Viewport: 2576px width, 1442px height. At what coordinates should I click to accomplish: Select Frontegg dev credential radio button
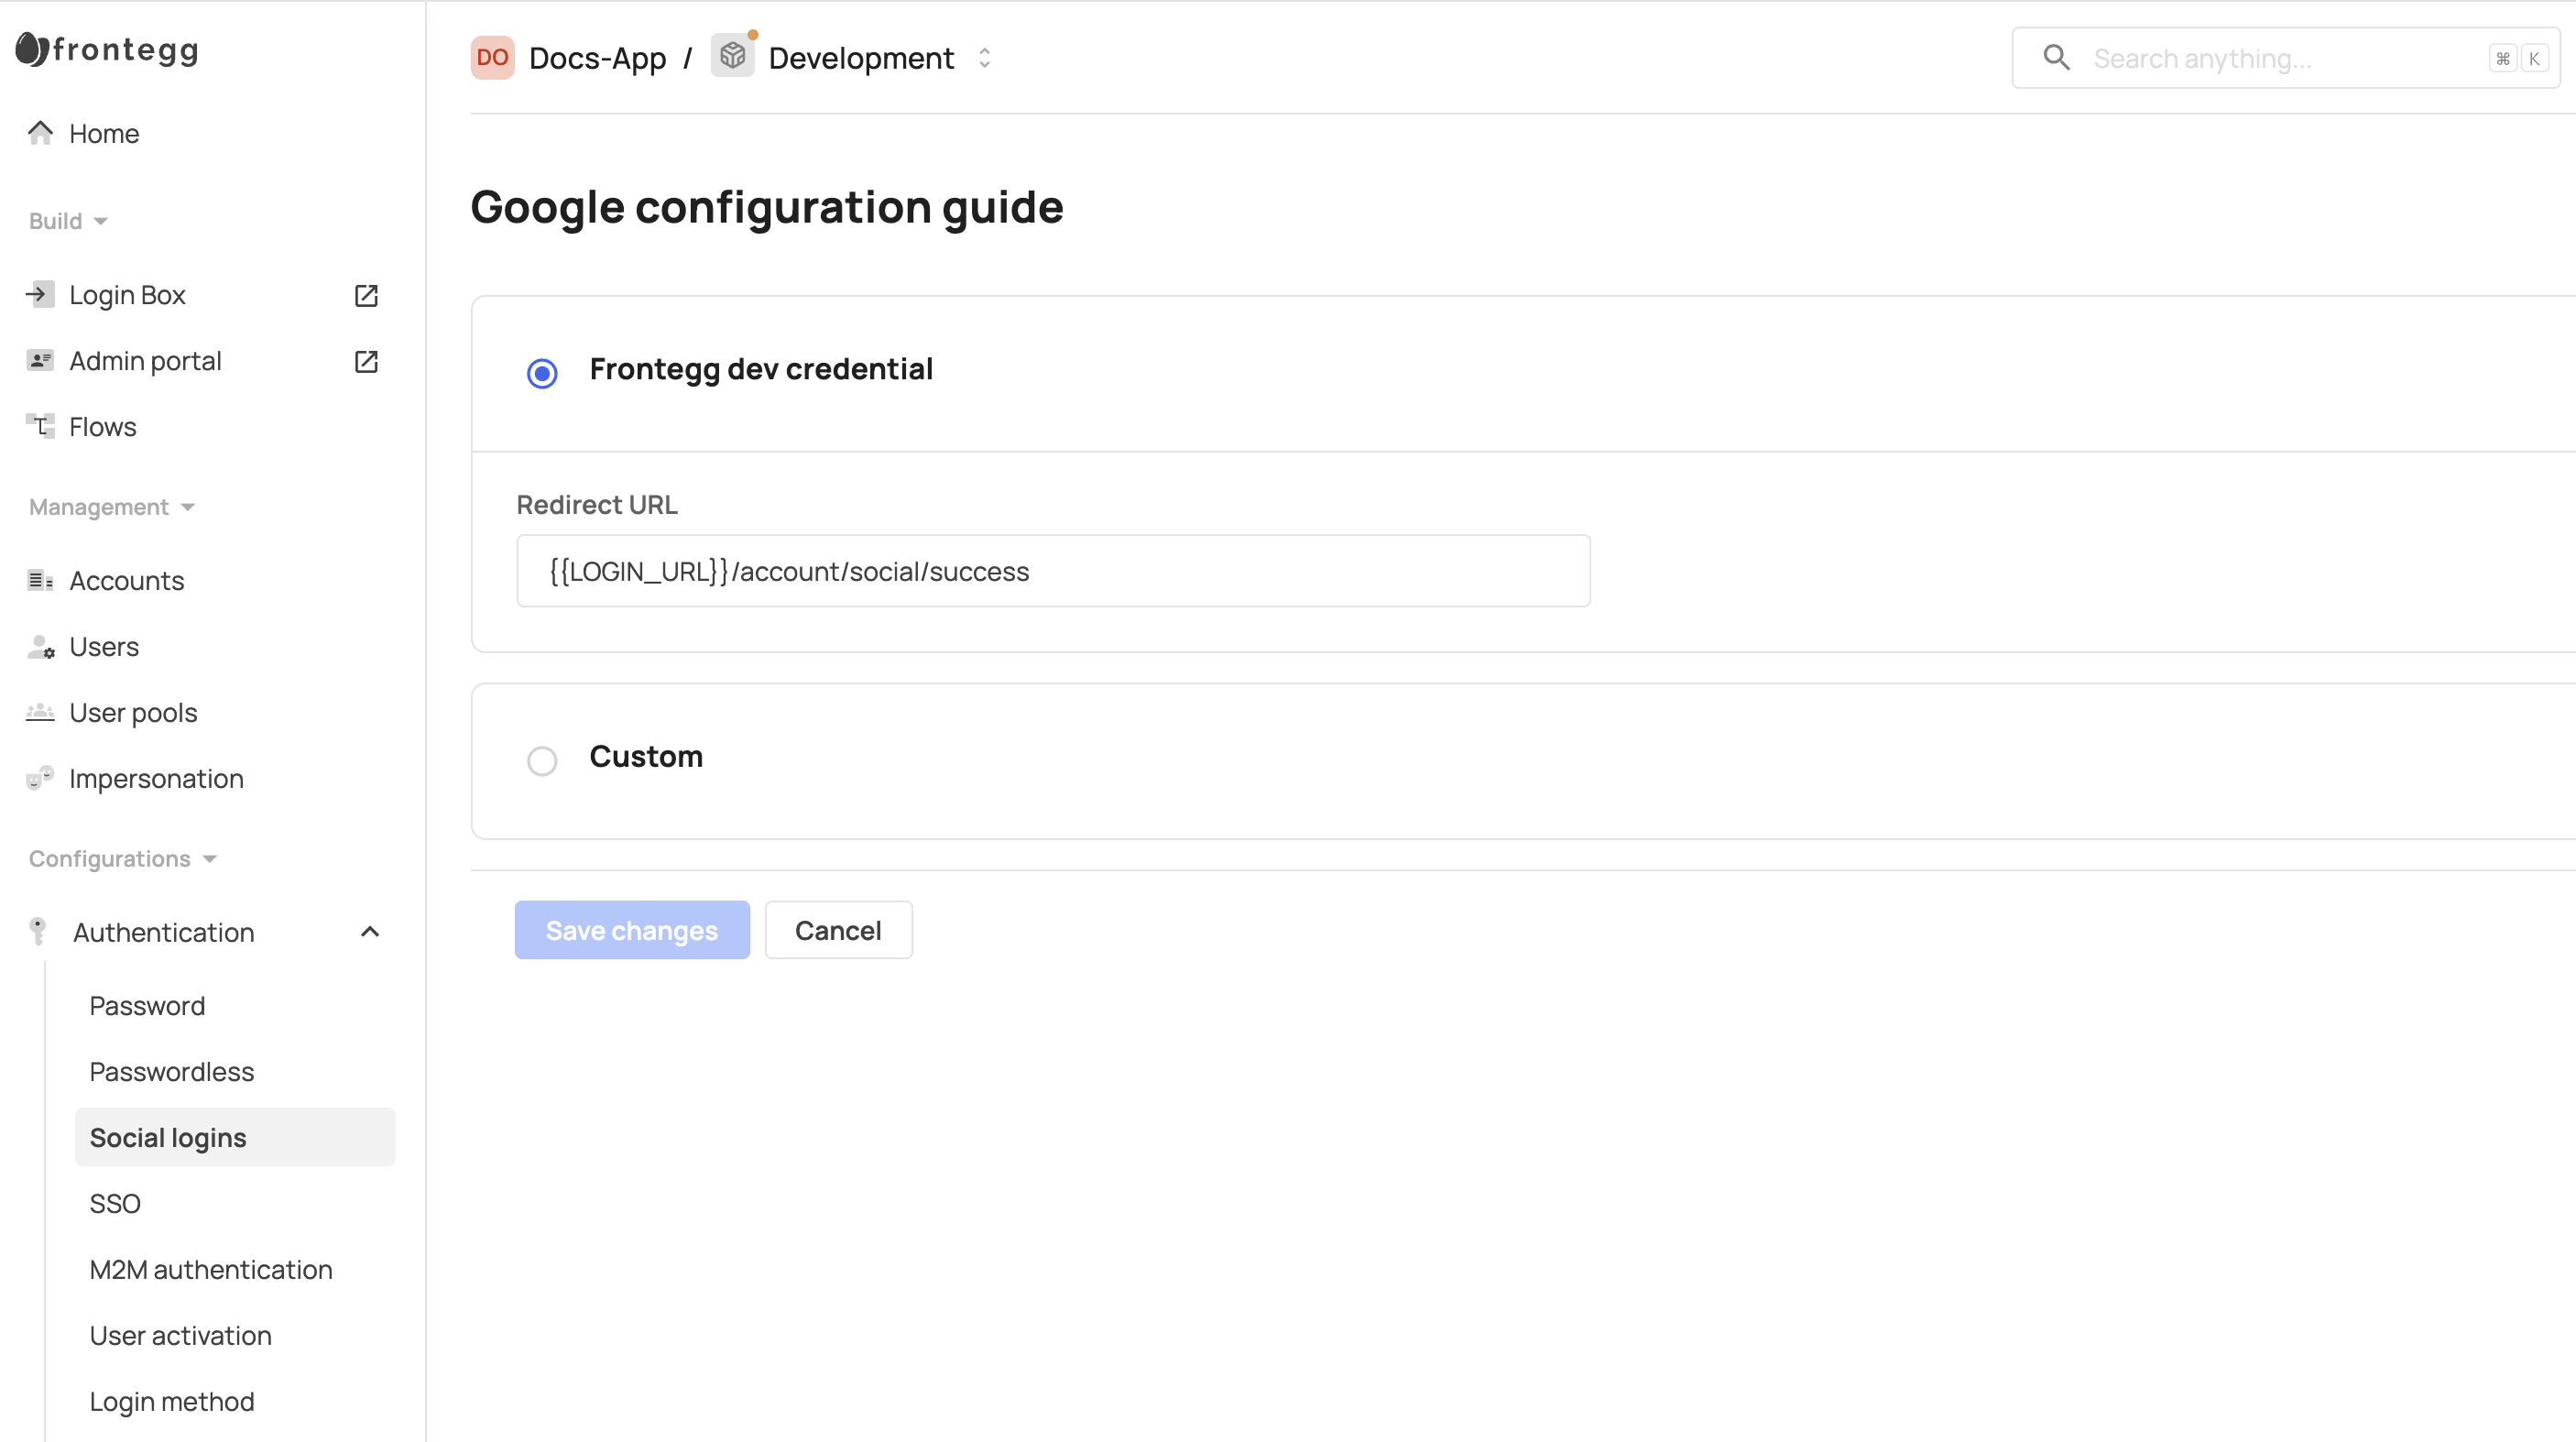pos(542,373)
